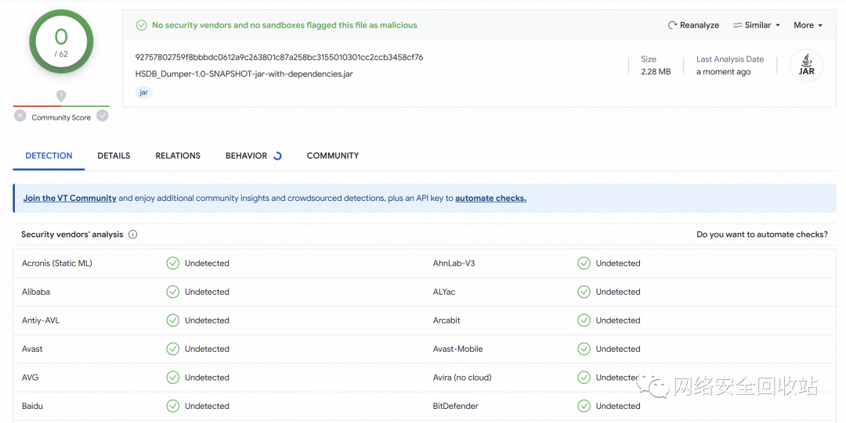Click the Avira Undetected check icon
This screenshot has height=423, width=846.
[x=584, y=378]
